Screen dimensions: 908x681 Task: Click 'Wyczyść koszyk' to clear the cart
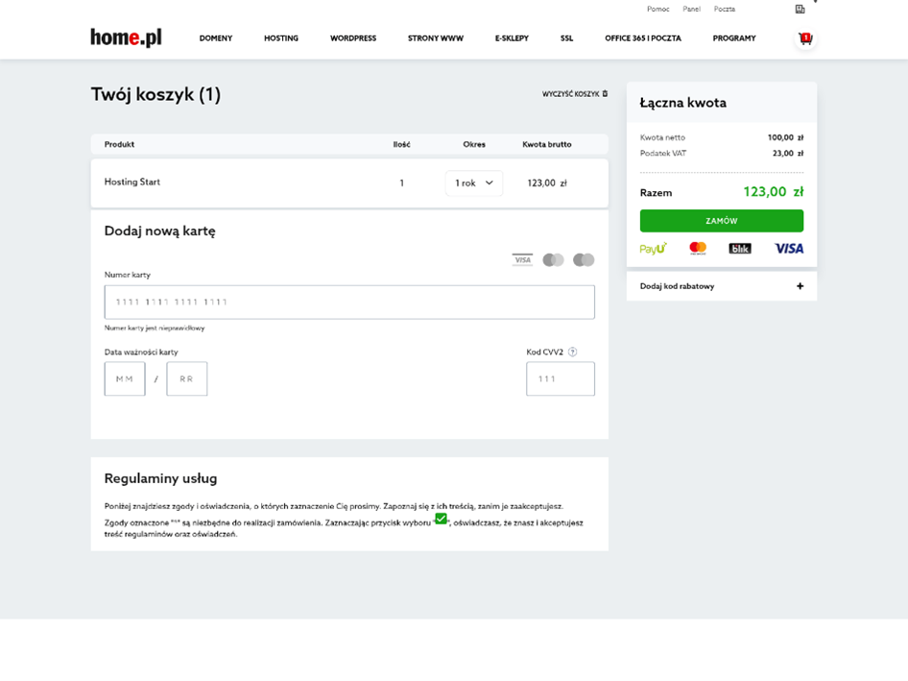[574, 94]
